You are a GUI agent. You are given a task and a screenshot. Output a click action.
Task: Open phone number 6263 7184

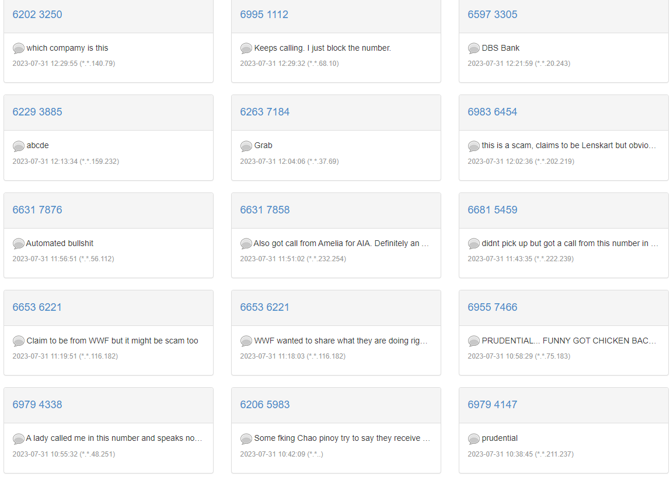pyautogui.click(x=265, y=112)
